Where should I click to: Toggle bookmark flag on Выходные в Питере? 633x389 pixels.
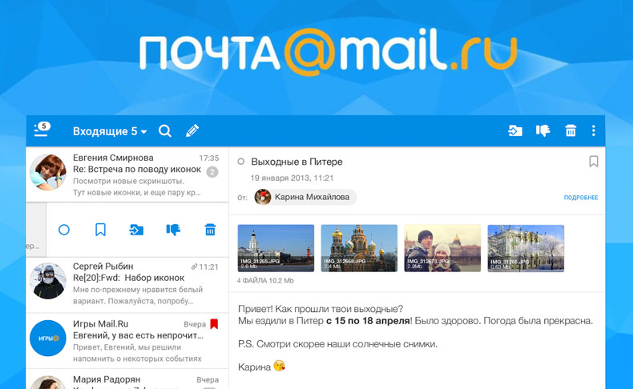pos(594,162)
